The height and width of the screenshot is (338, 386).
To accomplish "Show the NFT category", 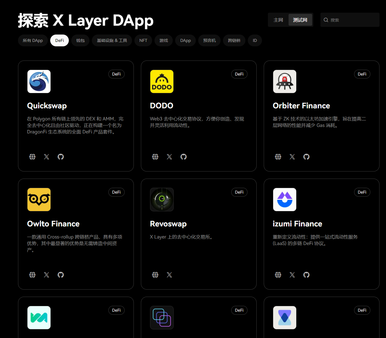I will (143, 40).
